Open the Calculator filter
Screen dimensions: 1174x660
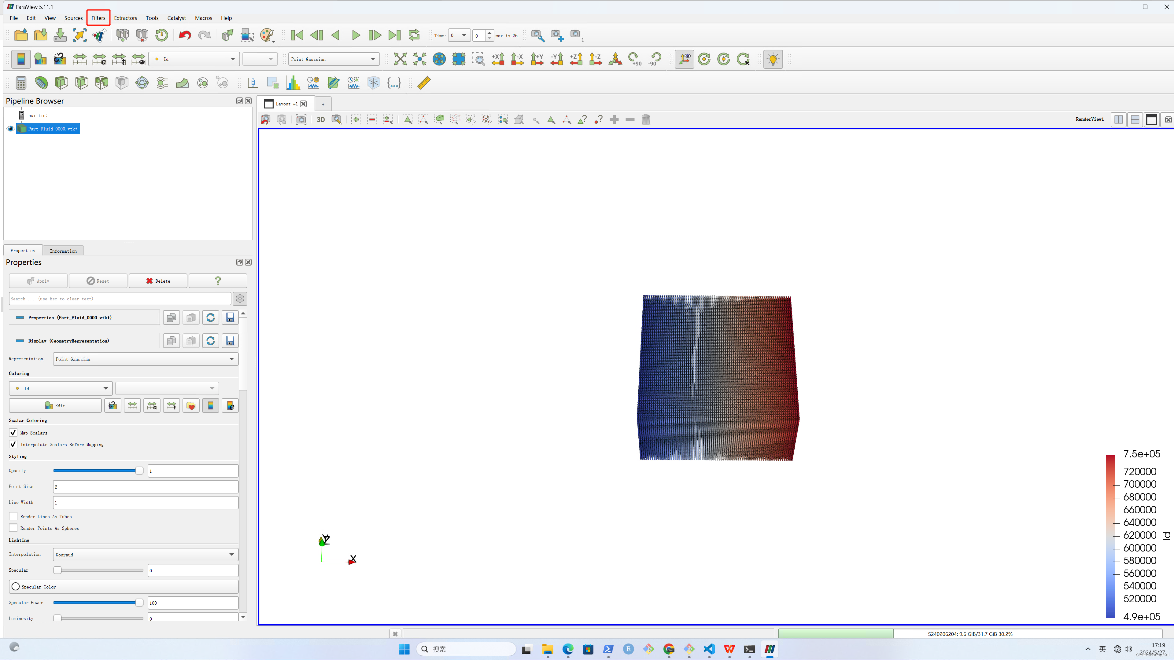(x=20, y=82)
